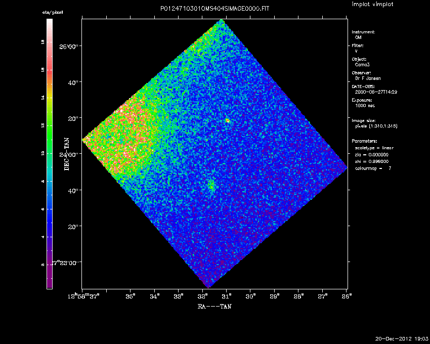The width and height of the screenshot is (430, 344).
Task: Click the RA---TAN axis label
Action: [x=215, y=306]
